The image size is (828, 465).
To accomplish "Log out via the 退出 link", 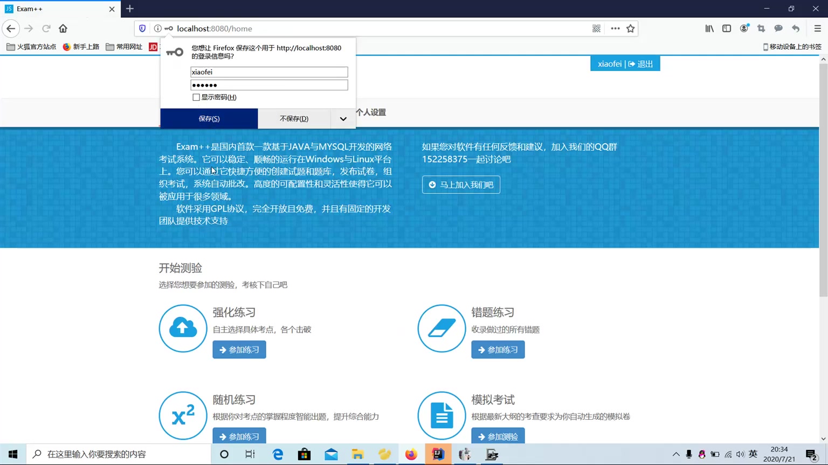I will [x=640, y=64].
